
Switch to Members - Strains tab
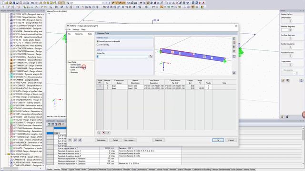(x=176, y=170)
